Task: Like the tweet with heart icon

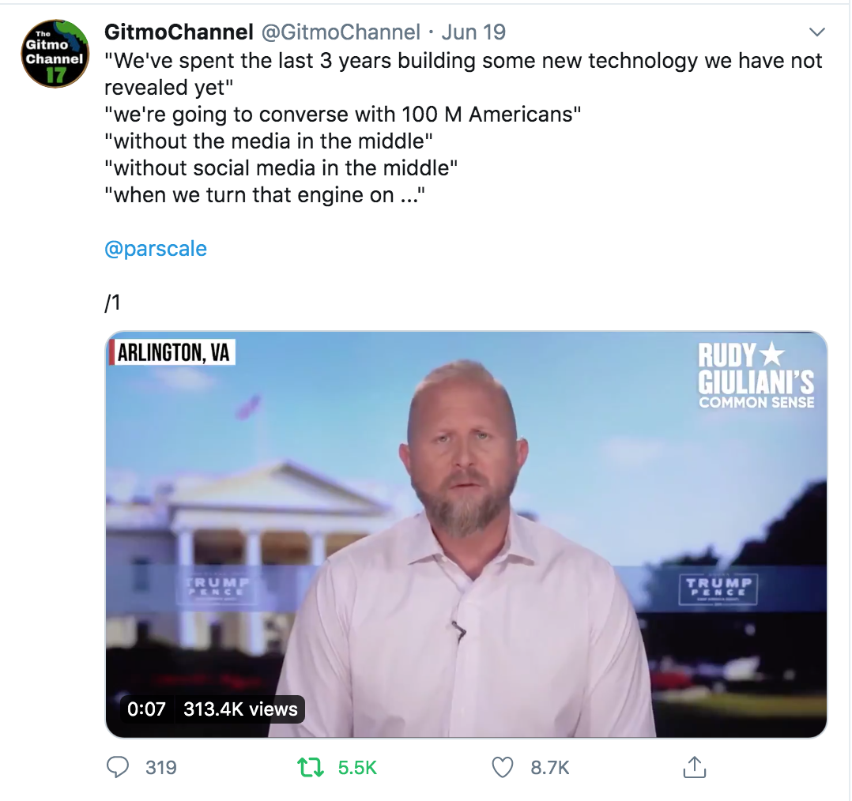Action: pos(502,767)
